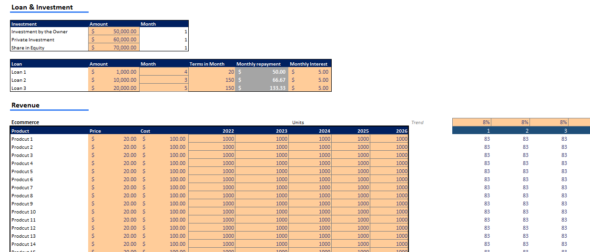Screen dimensions: 590x252
Task: Edit the Loan 1 amount cell
Action: [x=113, y=72]
